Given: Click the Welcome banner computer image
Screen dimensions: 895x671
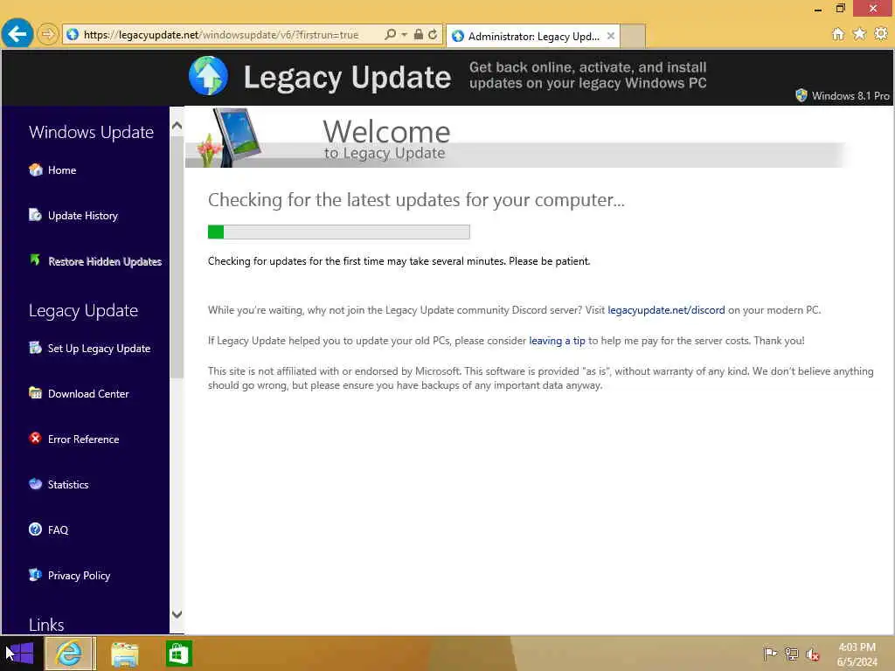Looking at the screenshot, I should pos(230,137).
